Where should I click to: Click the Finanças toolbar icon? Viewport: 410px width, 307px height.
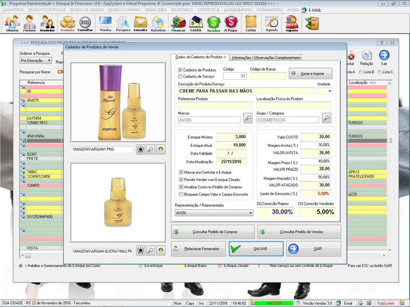pos(178,23)
